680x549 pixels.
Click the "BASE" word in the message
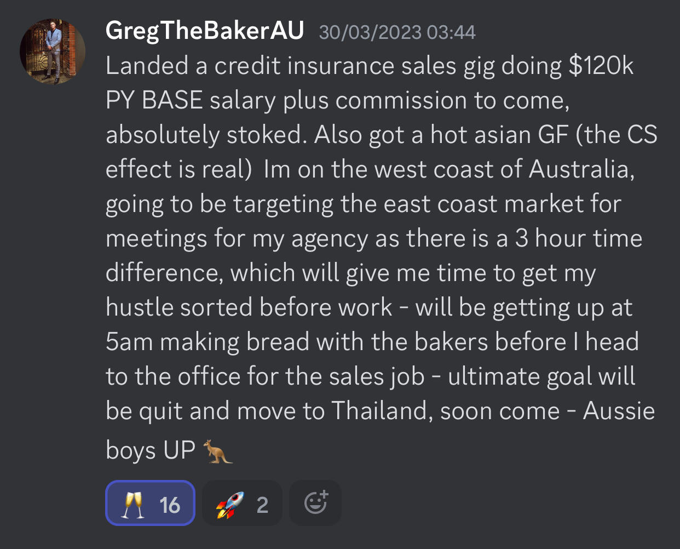pyautogui.click(x=172, y=101)
